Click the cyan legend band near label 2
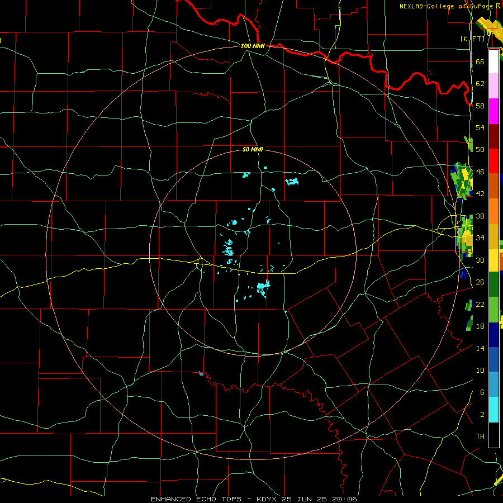This screenshot has height=503, width=503. pos(493,410)
